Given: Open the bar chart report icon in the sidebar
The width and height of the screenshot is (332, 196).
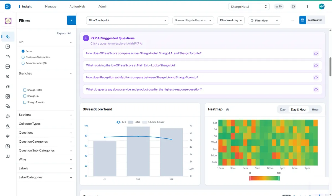Looking at the screenshot, I should [x=8, y=47].
